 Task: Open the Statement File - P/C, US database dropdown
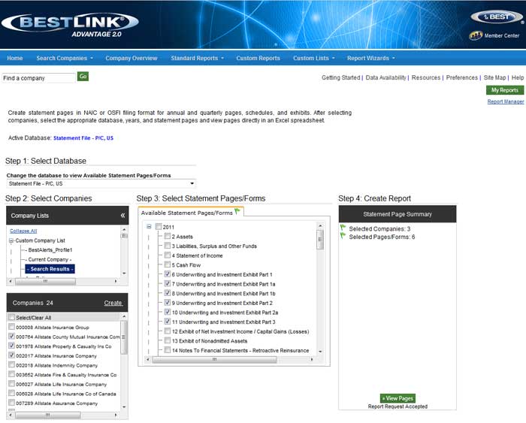pos(101,183)
